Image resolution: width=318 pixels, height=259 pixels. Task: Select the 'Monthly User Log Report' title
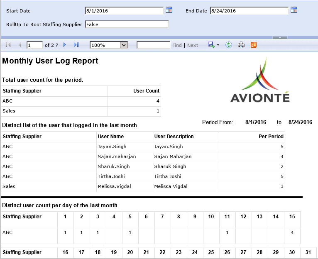tap(50, 61)
